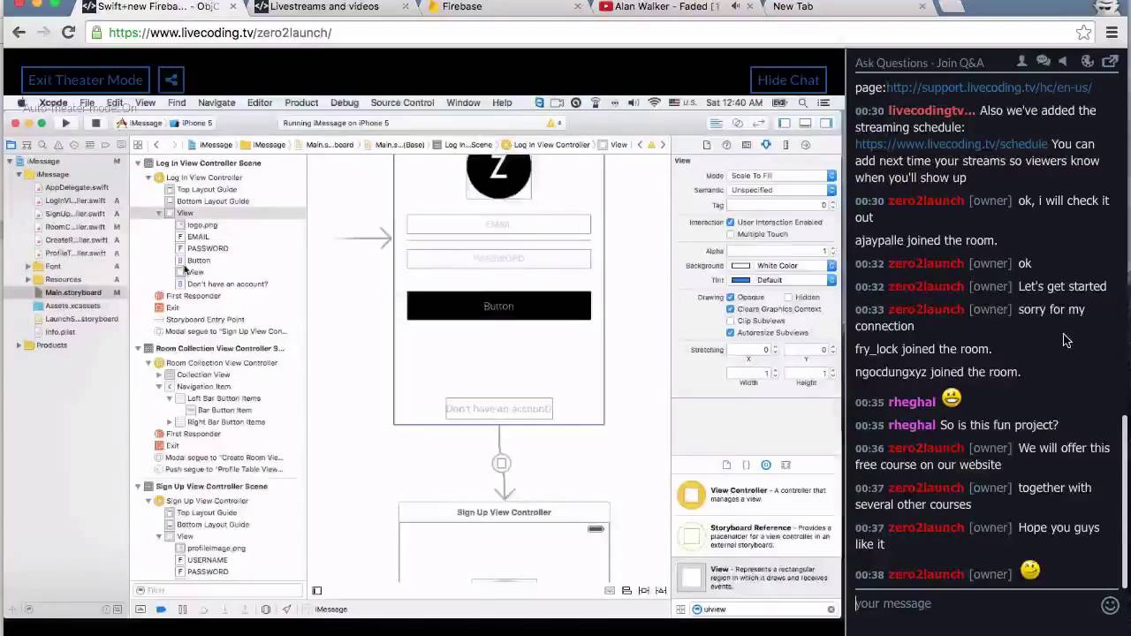
Task: Open the support.livecoding.tv link
Action: point(989,87)
